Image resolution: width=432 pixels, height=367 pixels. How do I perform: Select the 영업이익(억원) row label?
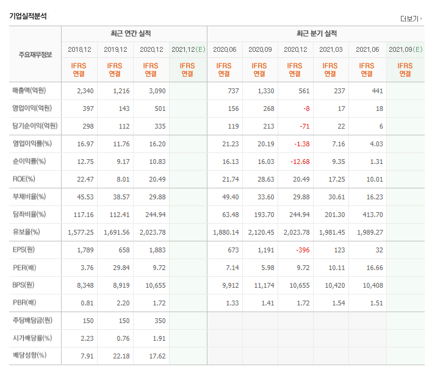[32, 108]
